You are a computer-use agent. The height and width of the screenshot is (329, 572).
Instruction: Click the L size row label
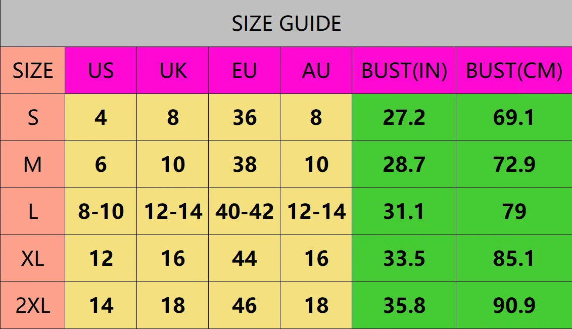tap(33, 212)
